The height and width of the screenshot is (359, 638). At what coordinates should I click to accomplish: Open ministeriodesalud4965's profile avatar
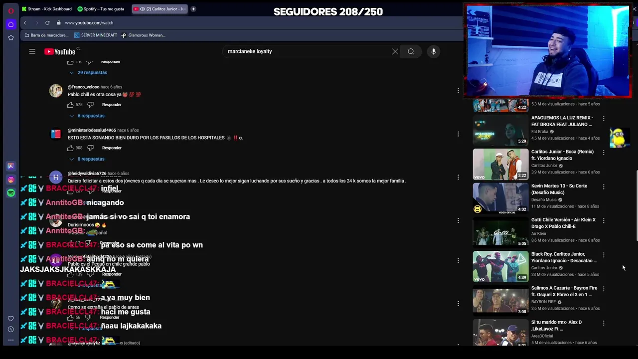click(56, 134)
